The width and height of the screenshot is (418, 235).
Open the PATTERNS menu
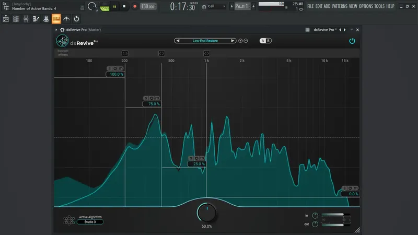340,6
